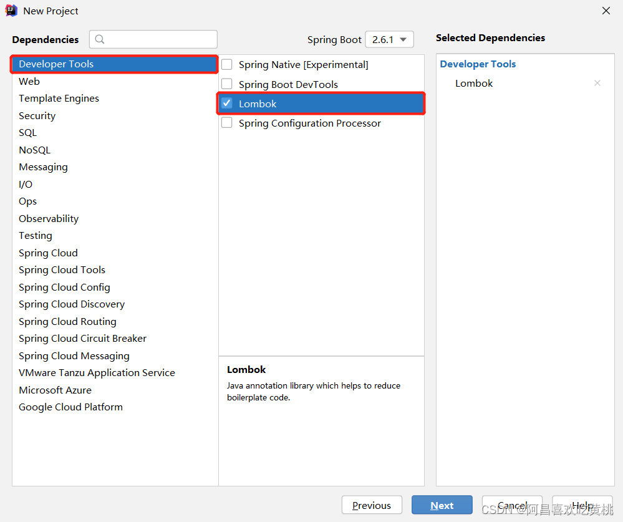Select the Developer Tools category
This screenshot has height=522, width=623.
tap(114, 64)
